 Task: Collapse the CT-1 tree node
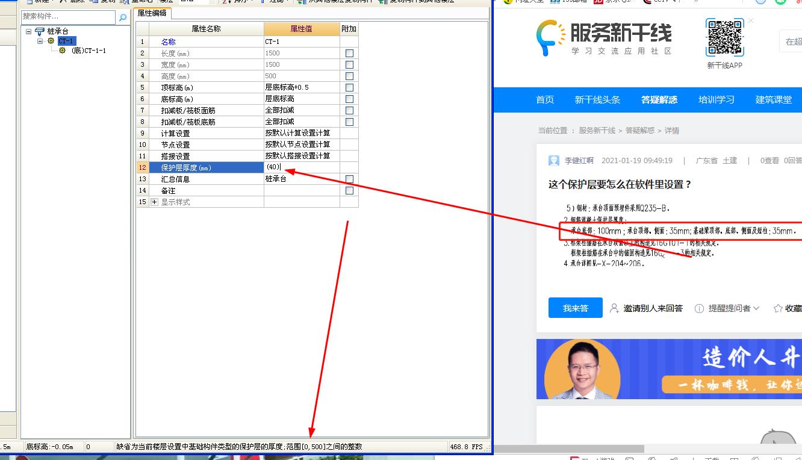40,41
